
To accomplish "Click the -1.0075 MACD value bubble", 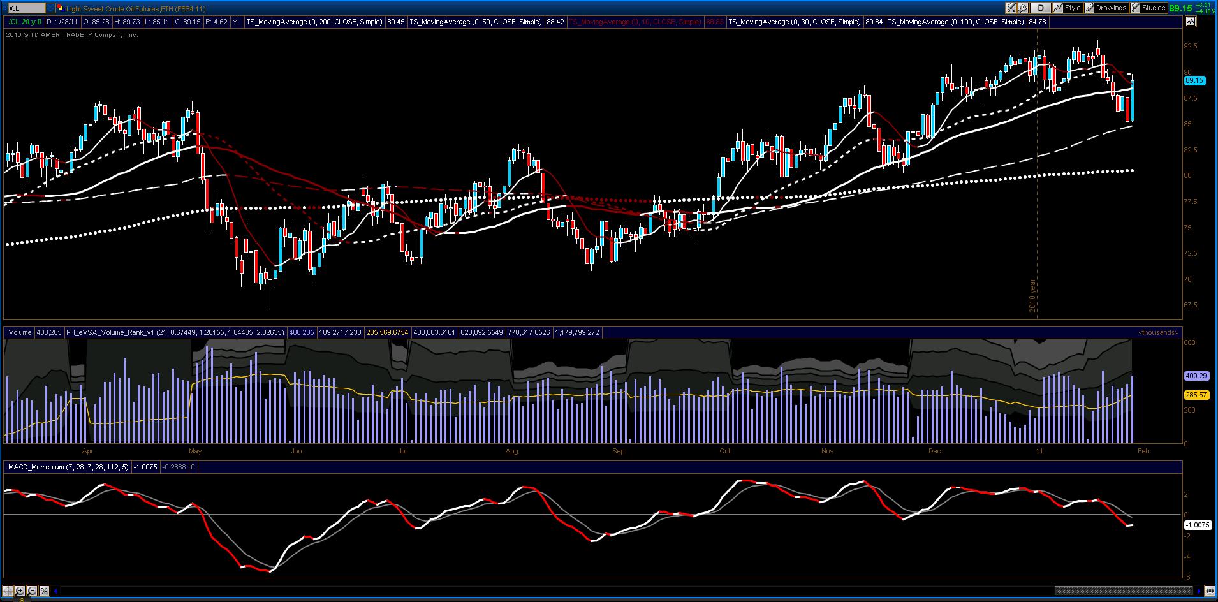I will (x=1198, y=525).
